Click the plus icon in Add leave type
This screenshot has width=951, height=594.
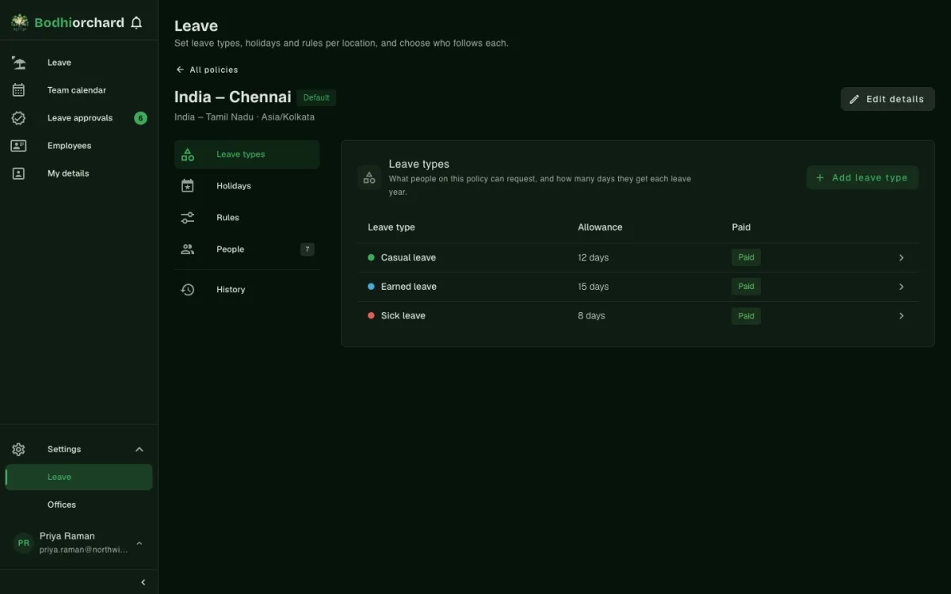[x=820, y=177]
